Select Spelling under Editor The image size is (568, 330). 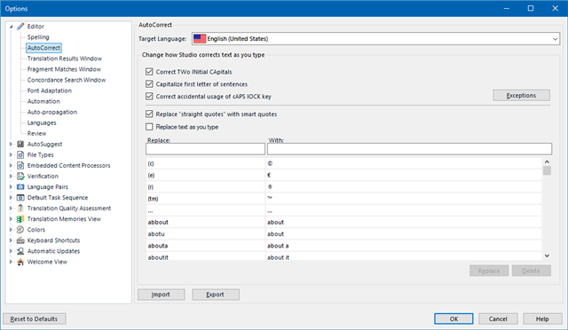[38, 37]
